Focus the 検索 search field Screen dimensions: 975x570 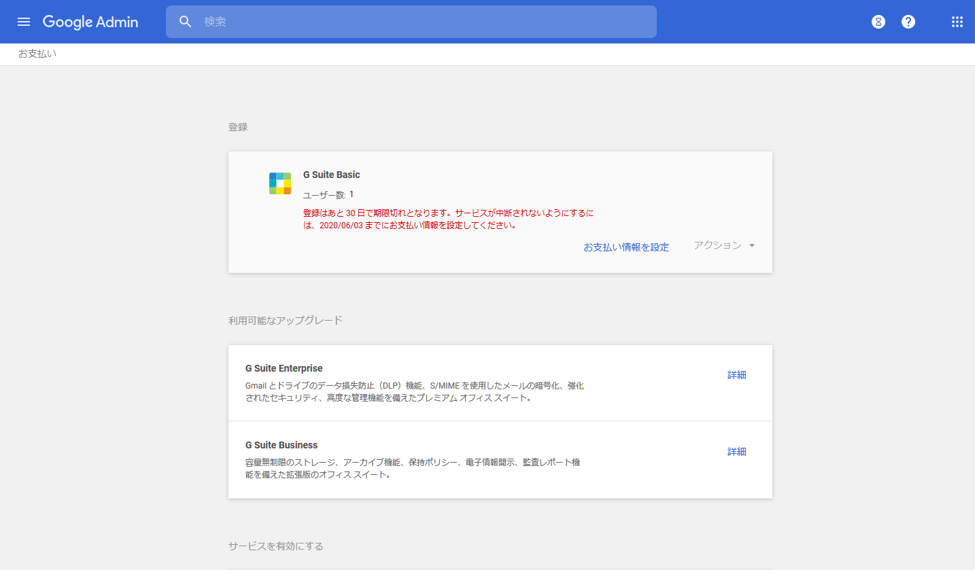[x=411, y=22]
